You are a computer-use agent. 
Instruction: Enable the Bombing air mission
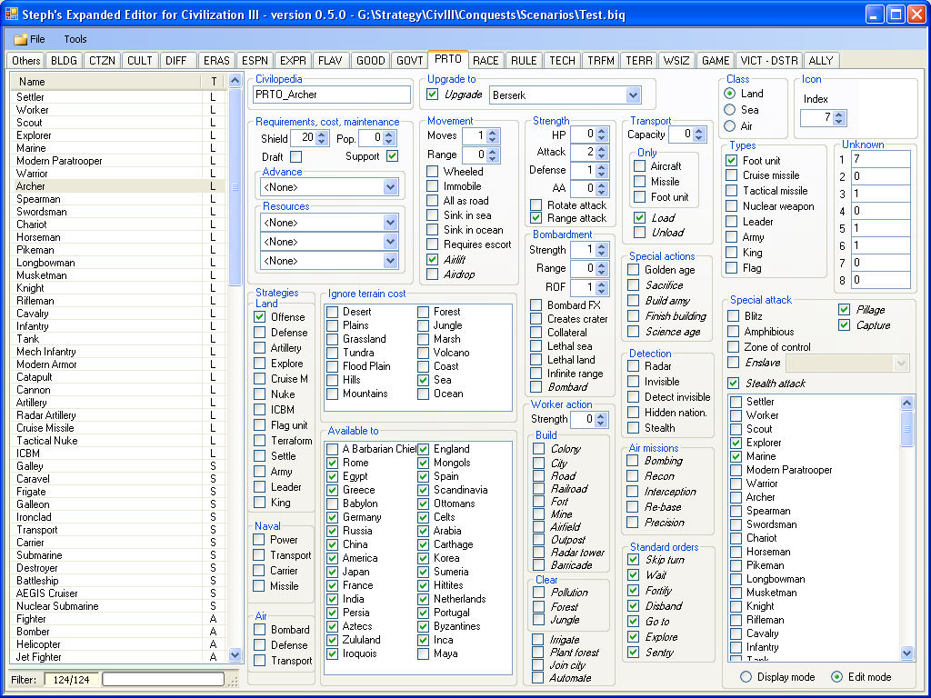pyautogui.click(x=633, y=461)
